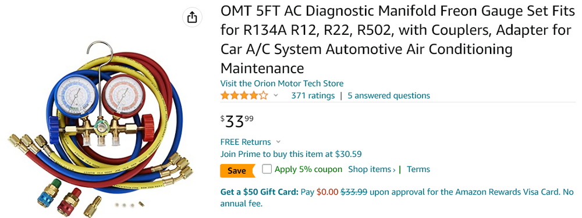Click the star rating icons

(244, 96)
